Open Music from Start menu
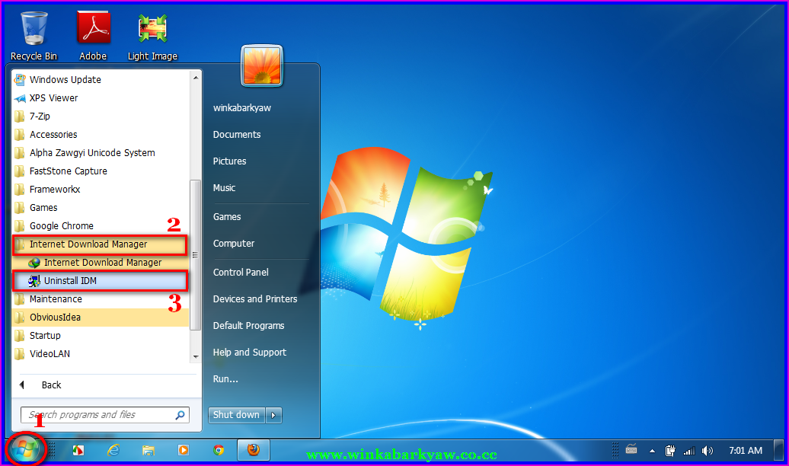Viewport: 789px width, 466px height. [x=224, y=188]
